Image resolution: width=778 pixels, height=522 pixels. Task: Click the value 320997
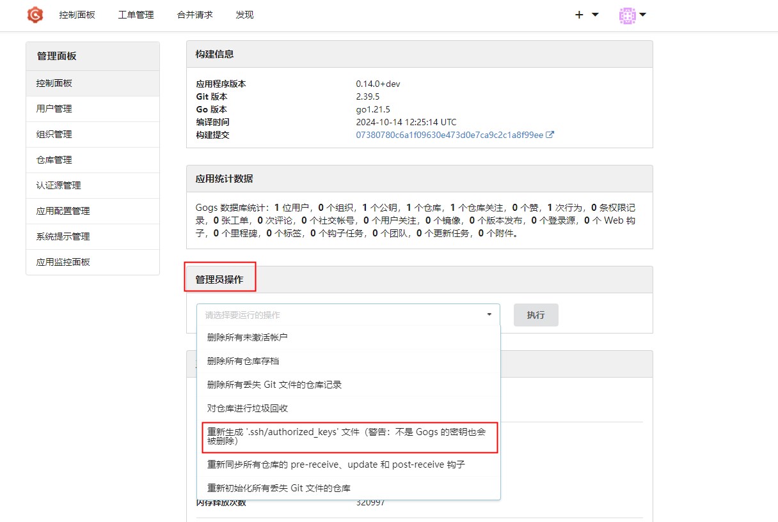point(370,503)
